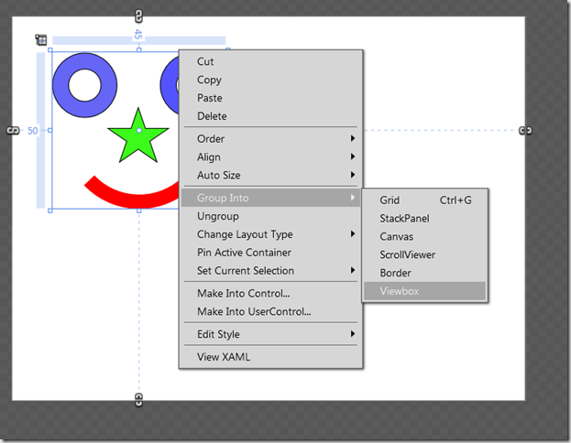Click the Auto Size submenu arrow
Screen dimensions: 571x443
[353, 175]
